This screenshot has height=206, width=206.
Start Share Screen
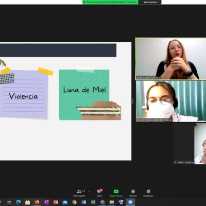116,193
